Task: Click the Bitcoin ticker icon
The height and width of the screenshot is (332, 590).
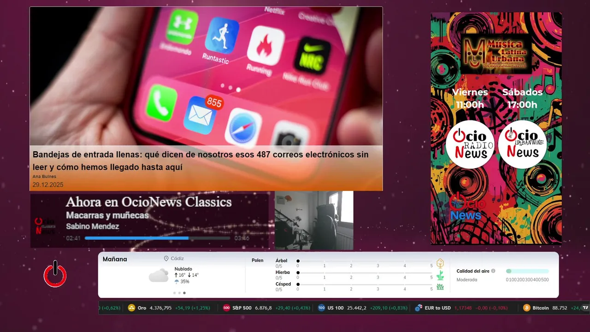Action: pyautogui.click(x=526, y=308)
